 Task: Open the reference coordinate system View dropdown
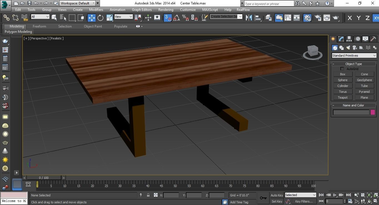click(123, 17)
